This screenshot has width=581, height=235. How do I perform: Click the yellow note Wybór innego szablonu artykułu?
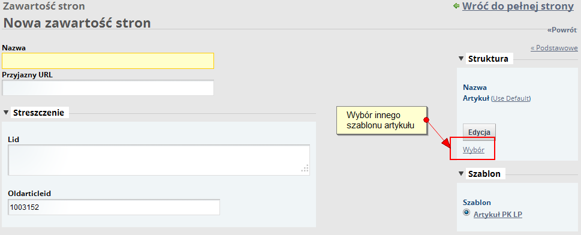tap(382, 120)
